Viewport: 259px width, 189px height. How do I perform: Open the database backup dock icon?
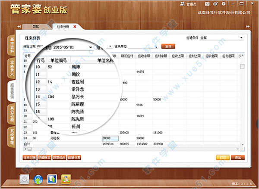52,179
